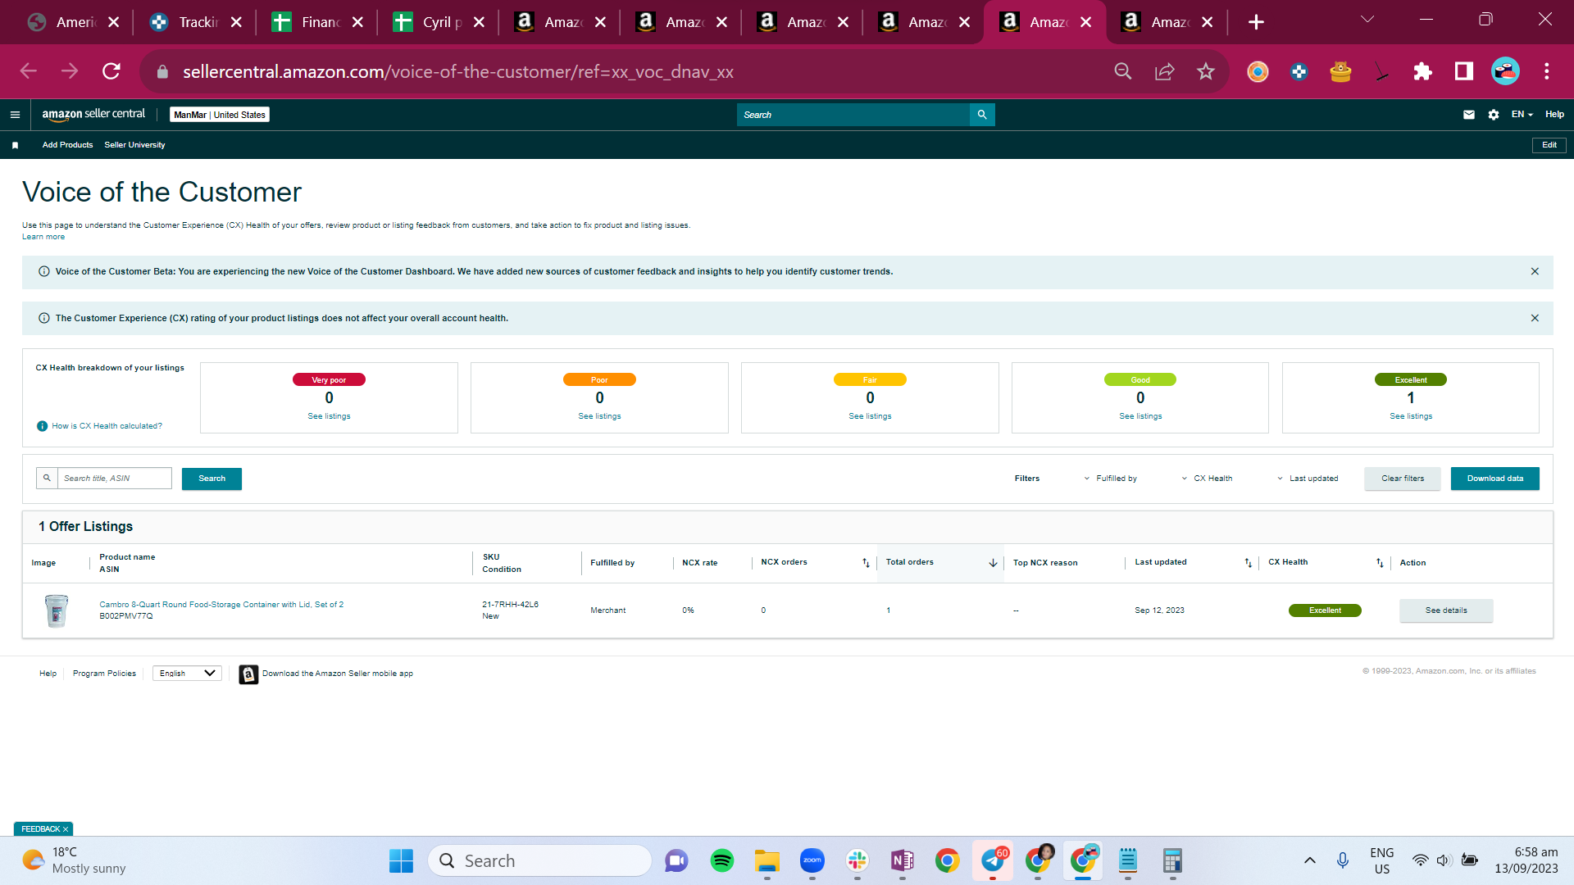The image size is (1574, 885).
Task: Expand the Last updated filter
Action: 1308,479
